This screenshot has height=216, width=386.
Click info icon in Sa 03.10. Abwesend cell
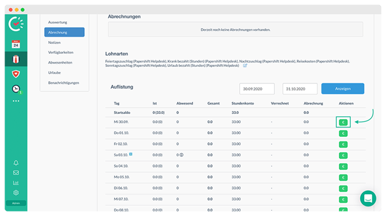[181, 155]
